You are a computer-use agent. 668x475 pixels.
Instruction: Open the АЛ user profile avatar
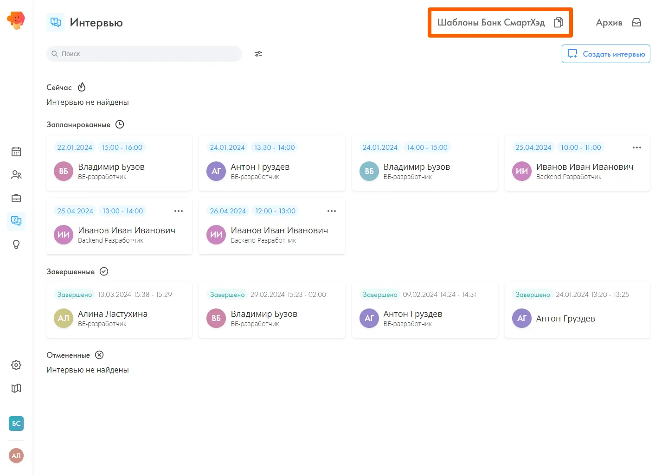point(16,456)
